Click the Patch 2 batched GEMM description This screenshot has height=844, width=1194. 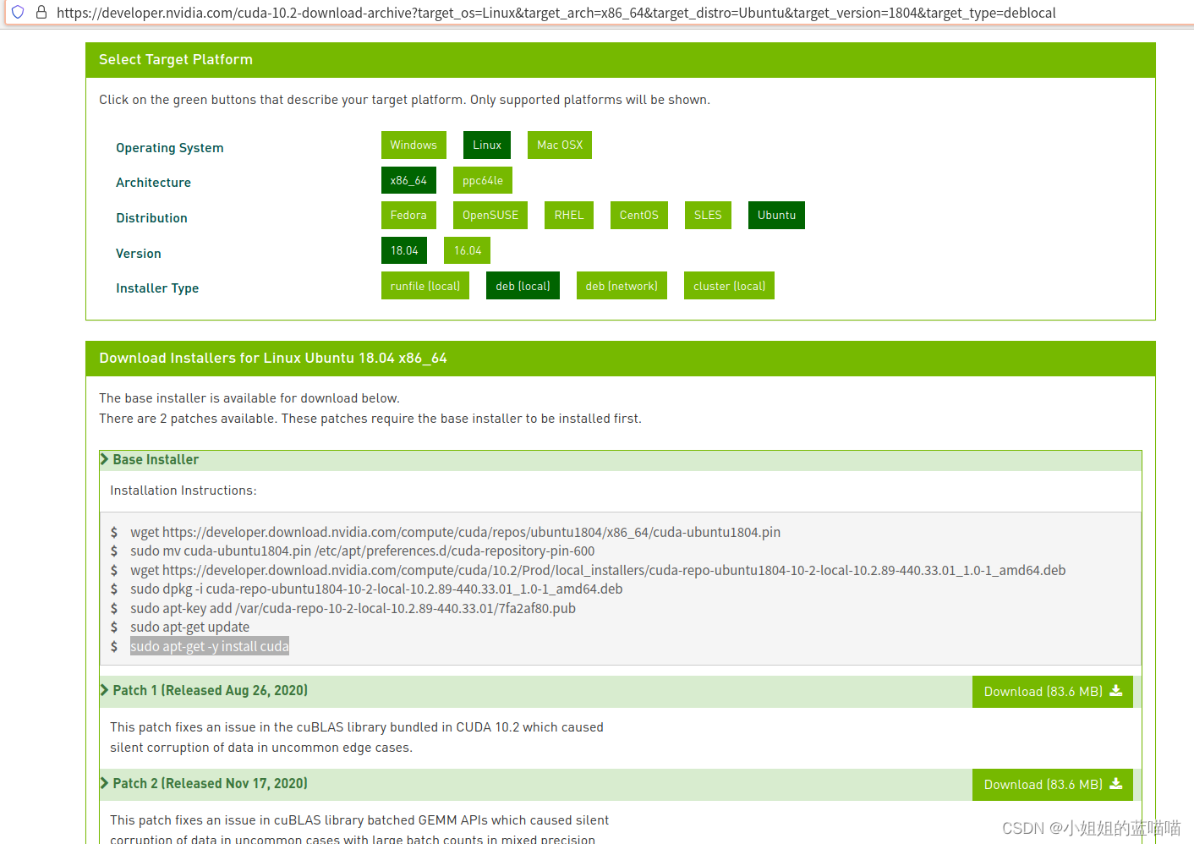(x=359, y=829)
